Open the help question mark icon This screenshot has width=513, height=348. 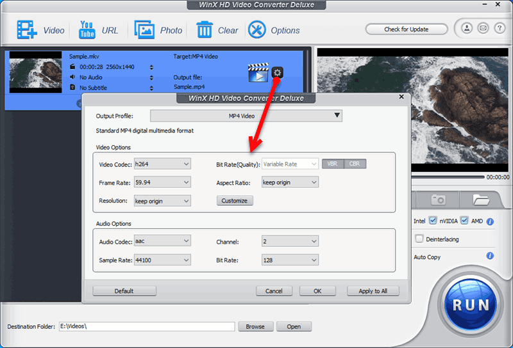[x=500, y=28]
